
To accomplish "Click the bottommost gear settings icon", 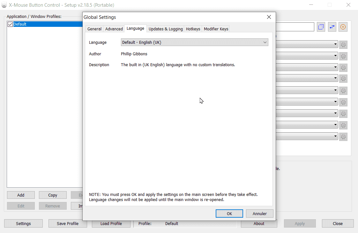I will (x=343, y=137).
